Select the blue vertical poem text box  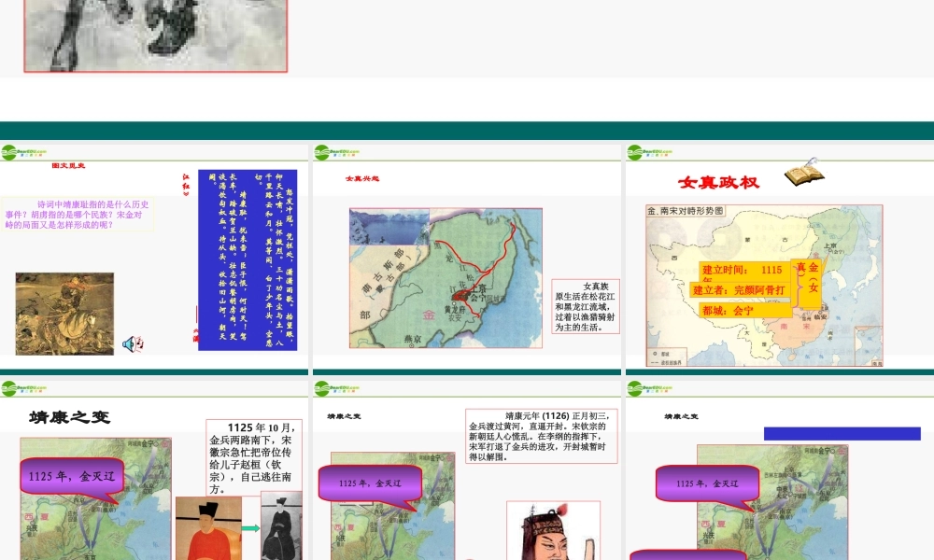click(248, 260)
